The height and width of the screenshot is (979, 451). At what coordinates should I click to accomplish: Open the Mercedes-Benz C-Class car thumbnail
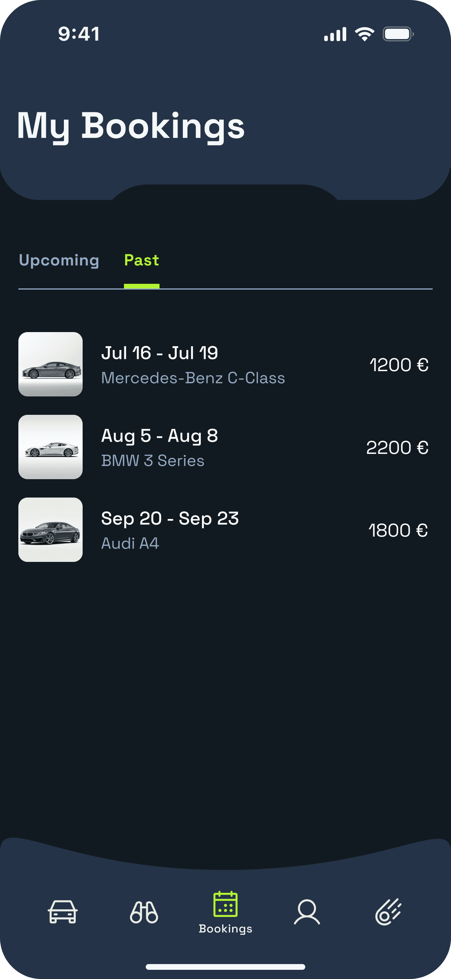50,364
